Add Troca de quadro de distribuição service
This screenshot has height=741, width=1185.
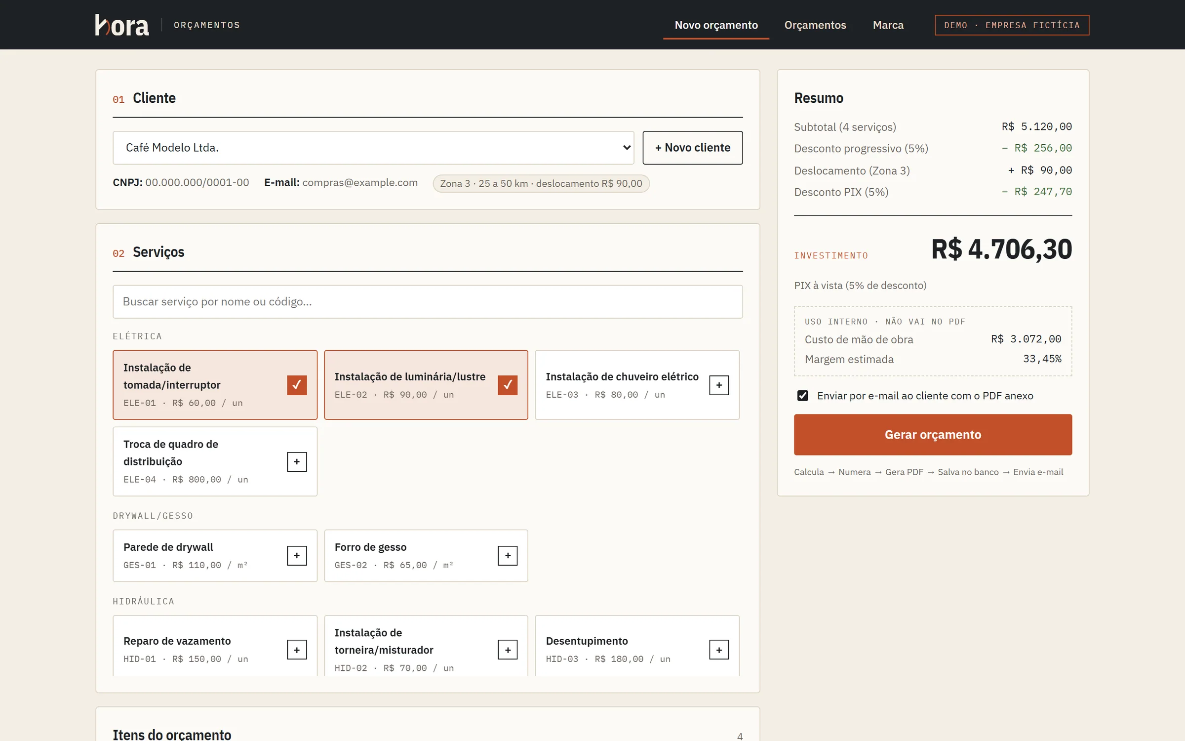tap(297, 462)
